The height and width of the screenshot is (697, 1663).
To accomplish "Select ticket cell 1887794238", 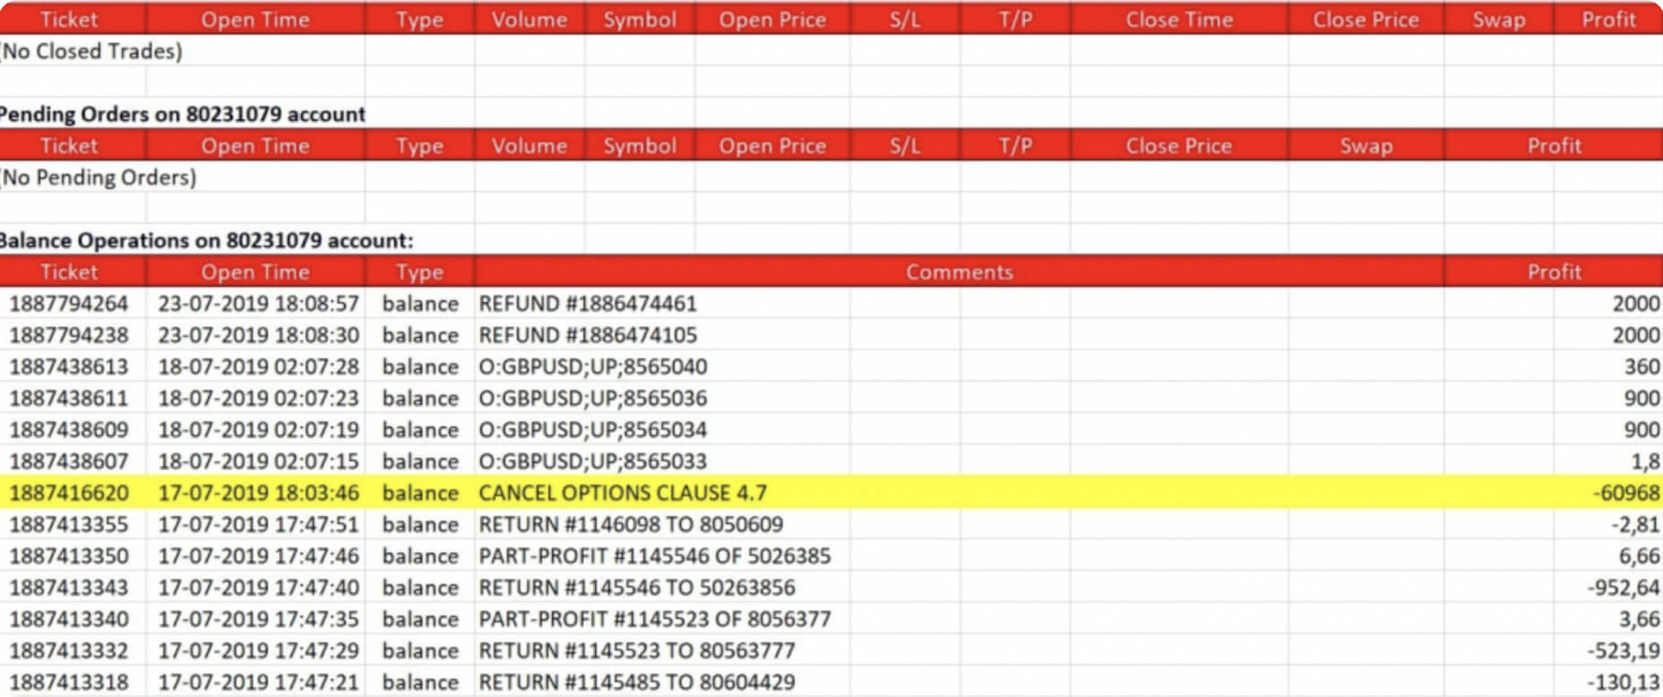I will tap(69, 335).
